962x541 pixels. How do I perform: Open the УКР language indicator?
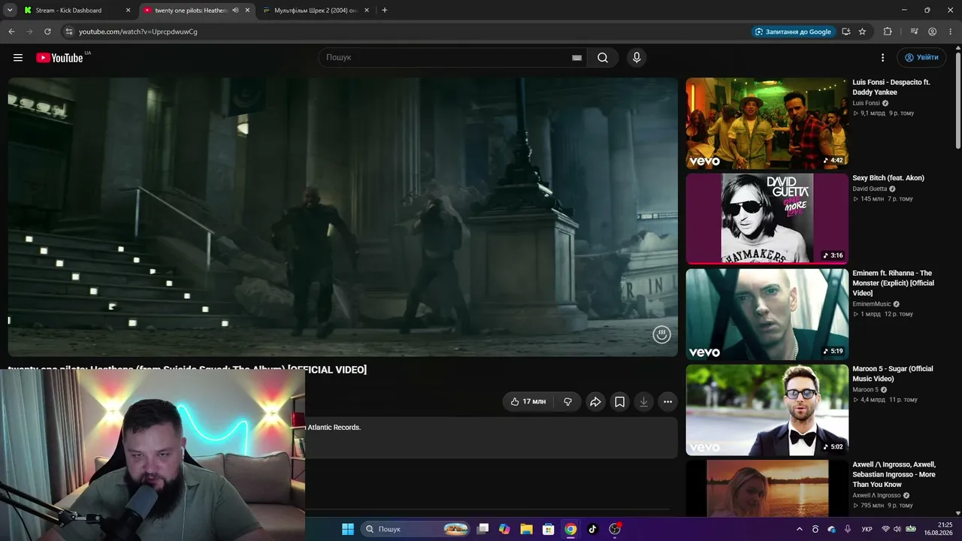tap(867, 529)
